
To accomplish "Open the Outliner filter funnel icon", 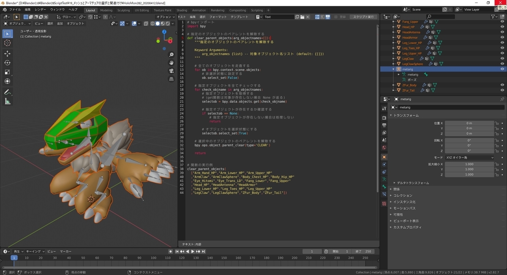I will (493, 16).
